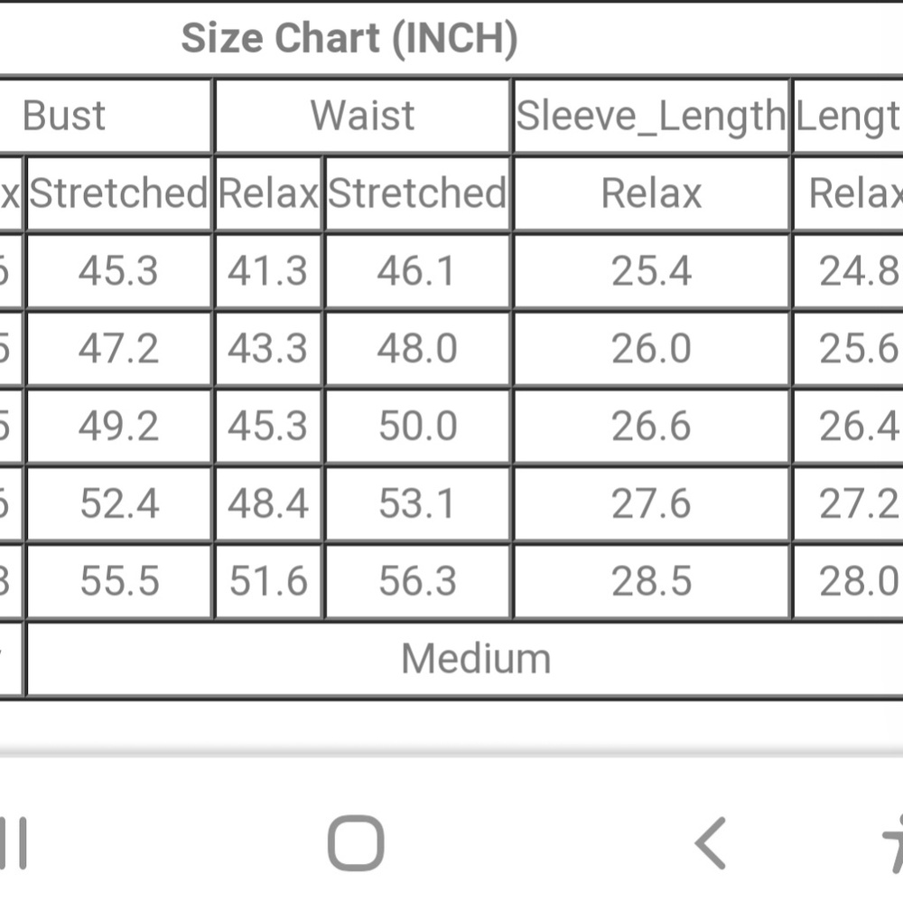Tap the 41.3 waist relax value
903x902 pixels.
(x=268, y=271)
